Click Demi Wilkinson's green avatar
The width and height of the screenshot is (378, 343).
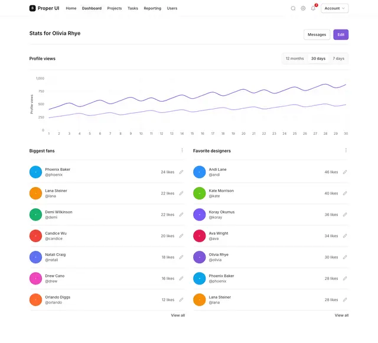click(35, 214)
